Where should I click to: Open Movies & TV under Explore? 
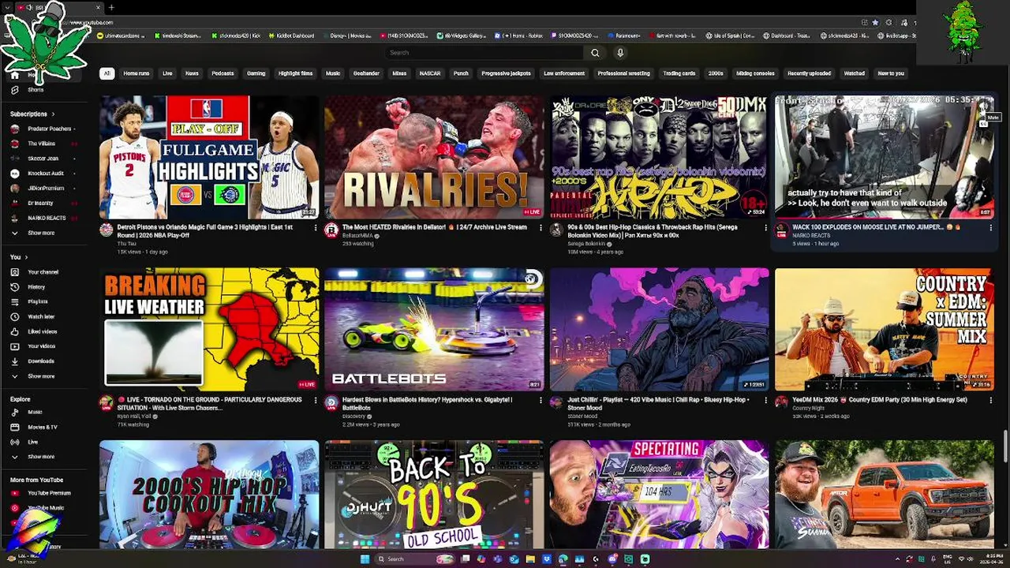(x=42, y=427)
